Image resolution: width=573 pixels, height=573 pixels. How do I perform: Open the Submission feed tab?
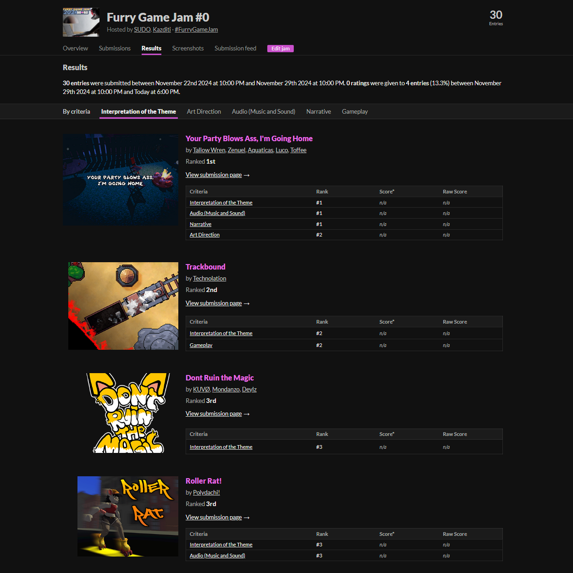tap(235, 48)
